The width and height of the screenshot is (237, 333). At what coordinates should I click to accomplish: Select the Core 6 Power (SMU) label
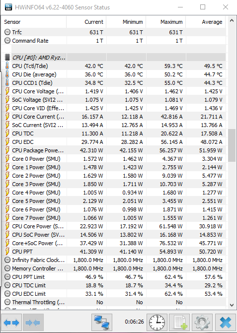coord(36,209)
